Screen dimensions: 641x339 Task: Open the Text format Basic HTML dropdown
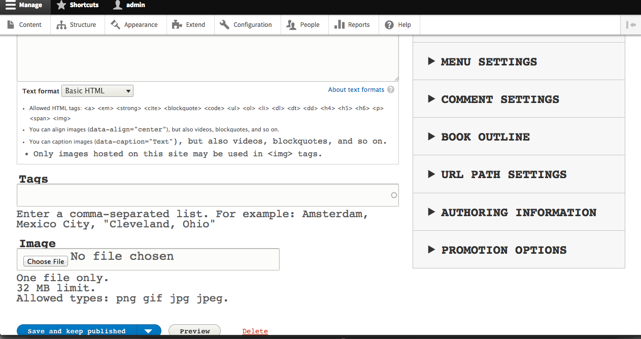point(97,91)
